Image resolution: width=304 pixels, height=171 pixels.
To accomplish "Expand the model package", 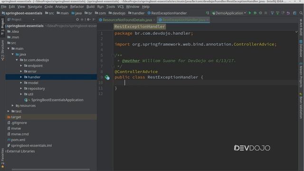I will pyautogui.click(x=21, y=83).
